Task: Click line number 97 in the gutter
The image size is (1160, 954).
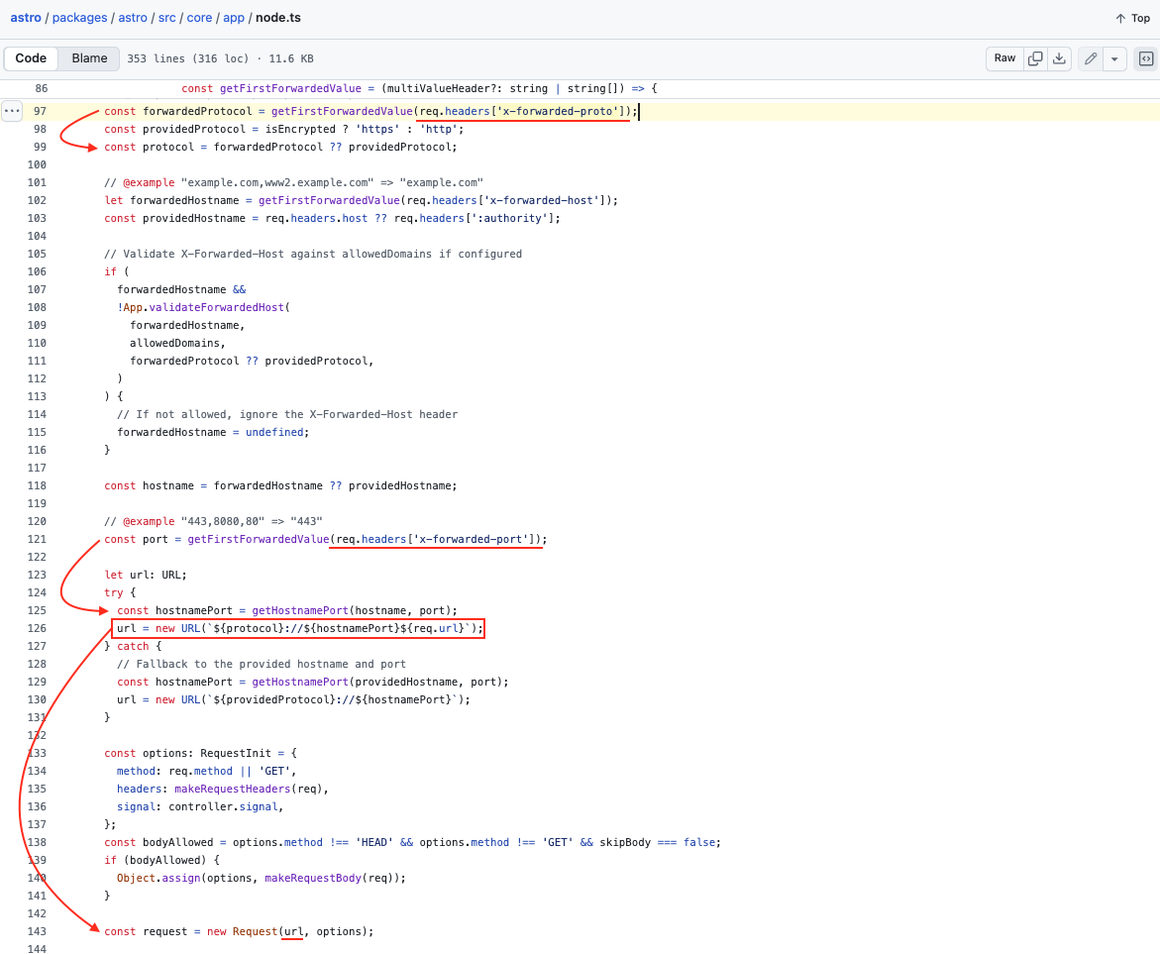Action: [41, 111]
